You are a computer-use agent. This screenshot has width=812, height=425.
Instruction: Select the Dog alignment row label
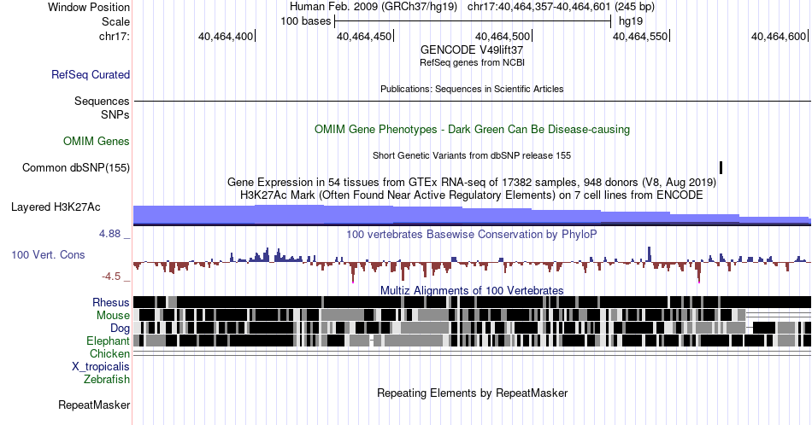pyautogui.click(x=120, y=329)
